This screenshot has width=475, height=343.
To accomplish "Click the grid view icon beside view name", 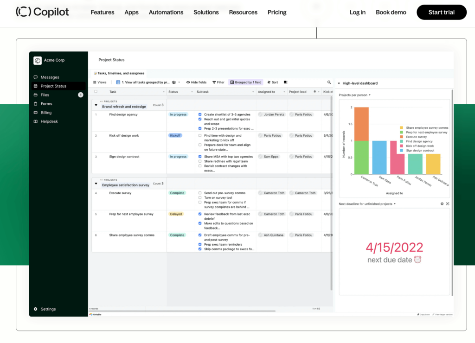I will pos(118,83).
